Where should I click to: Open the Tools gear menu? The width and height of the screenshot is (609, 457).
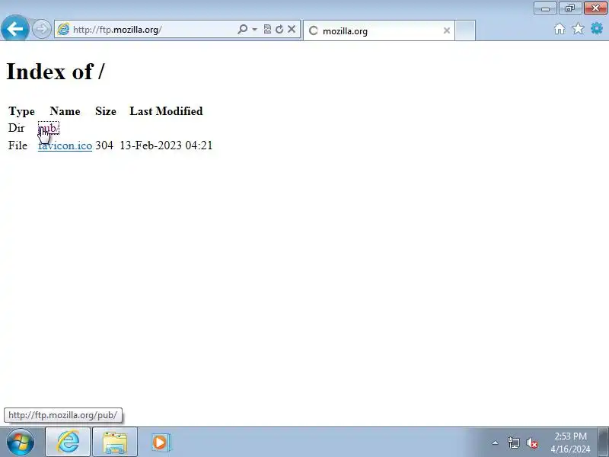pos(597,28)
